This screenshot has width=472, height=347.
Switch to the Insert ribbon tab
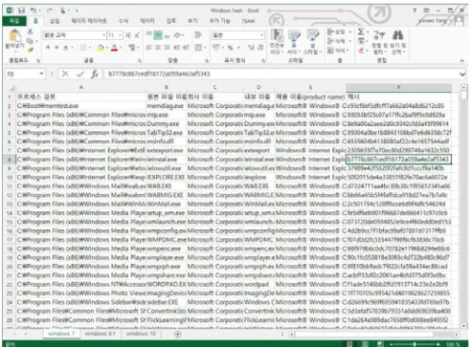coord(55,21)
